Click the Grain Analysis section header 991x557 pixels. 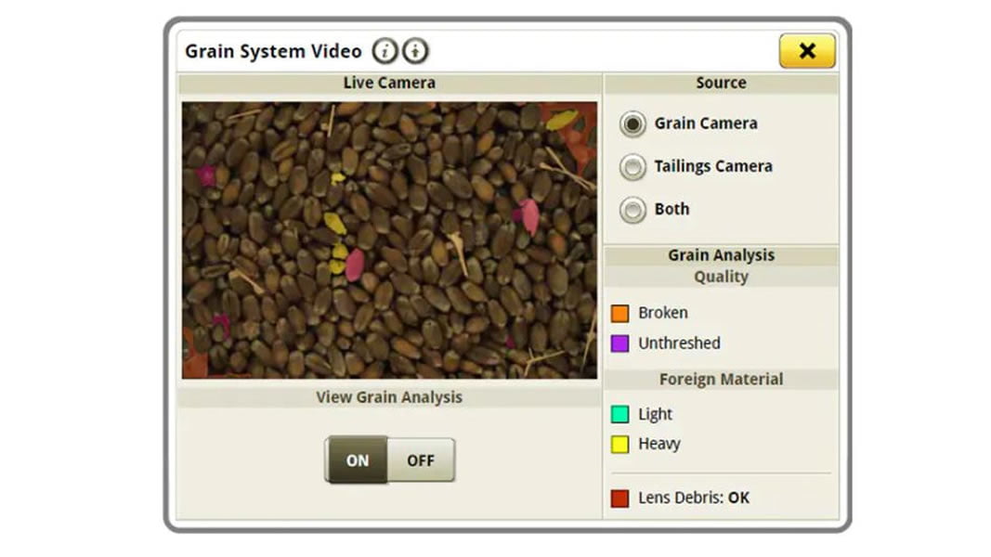click(x=721, y=255)
